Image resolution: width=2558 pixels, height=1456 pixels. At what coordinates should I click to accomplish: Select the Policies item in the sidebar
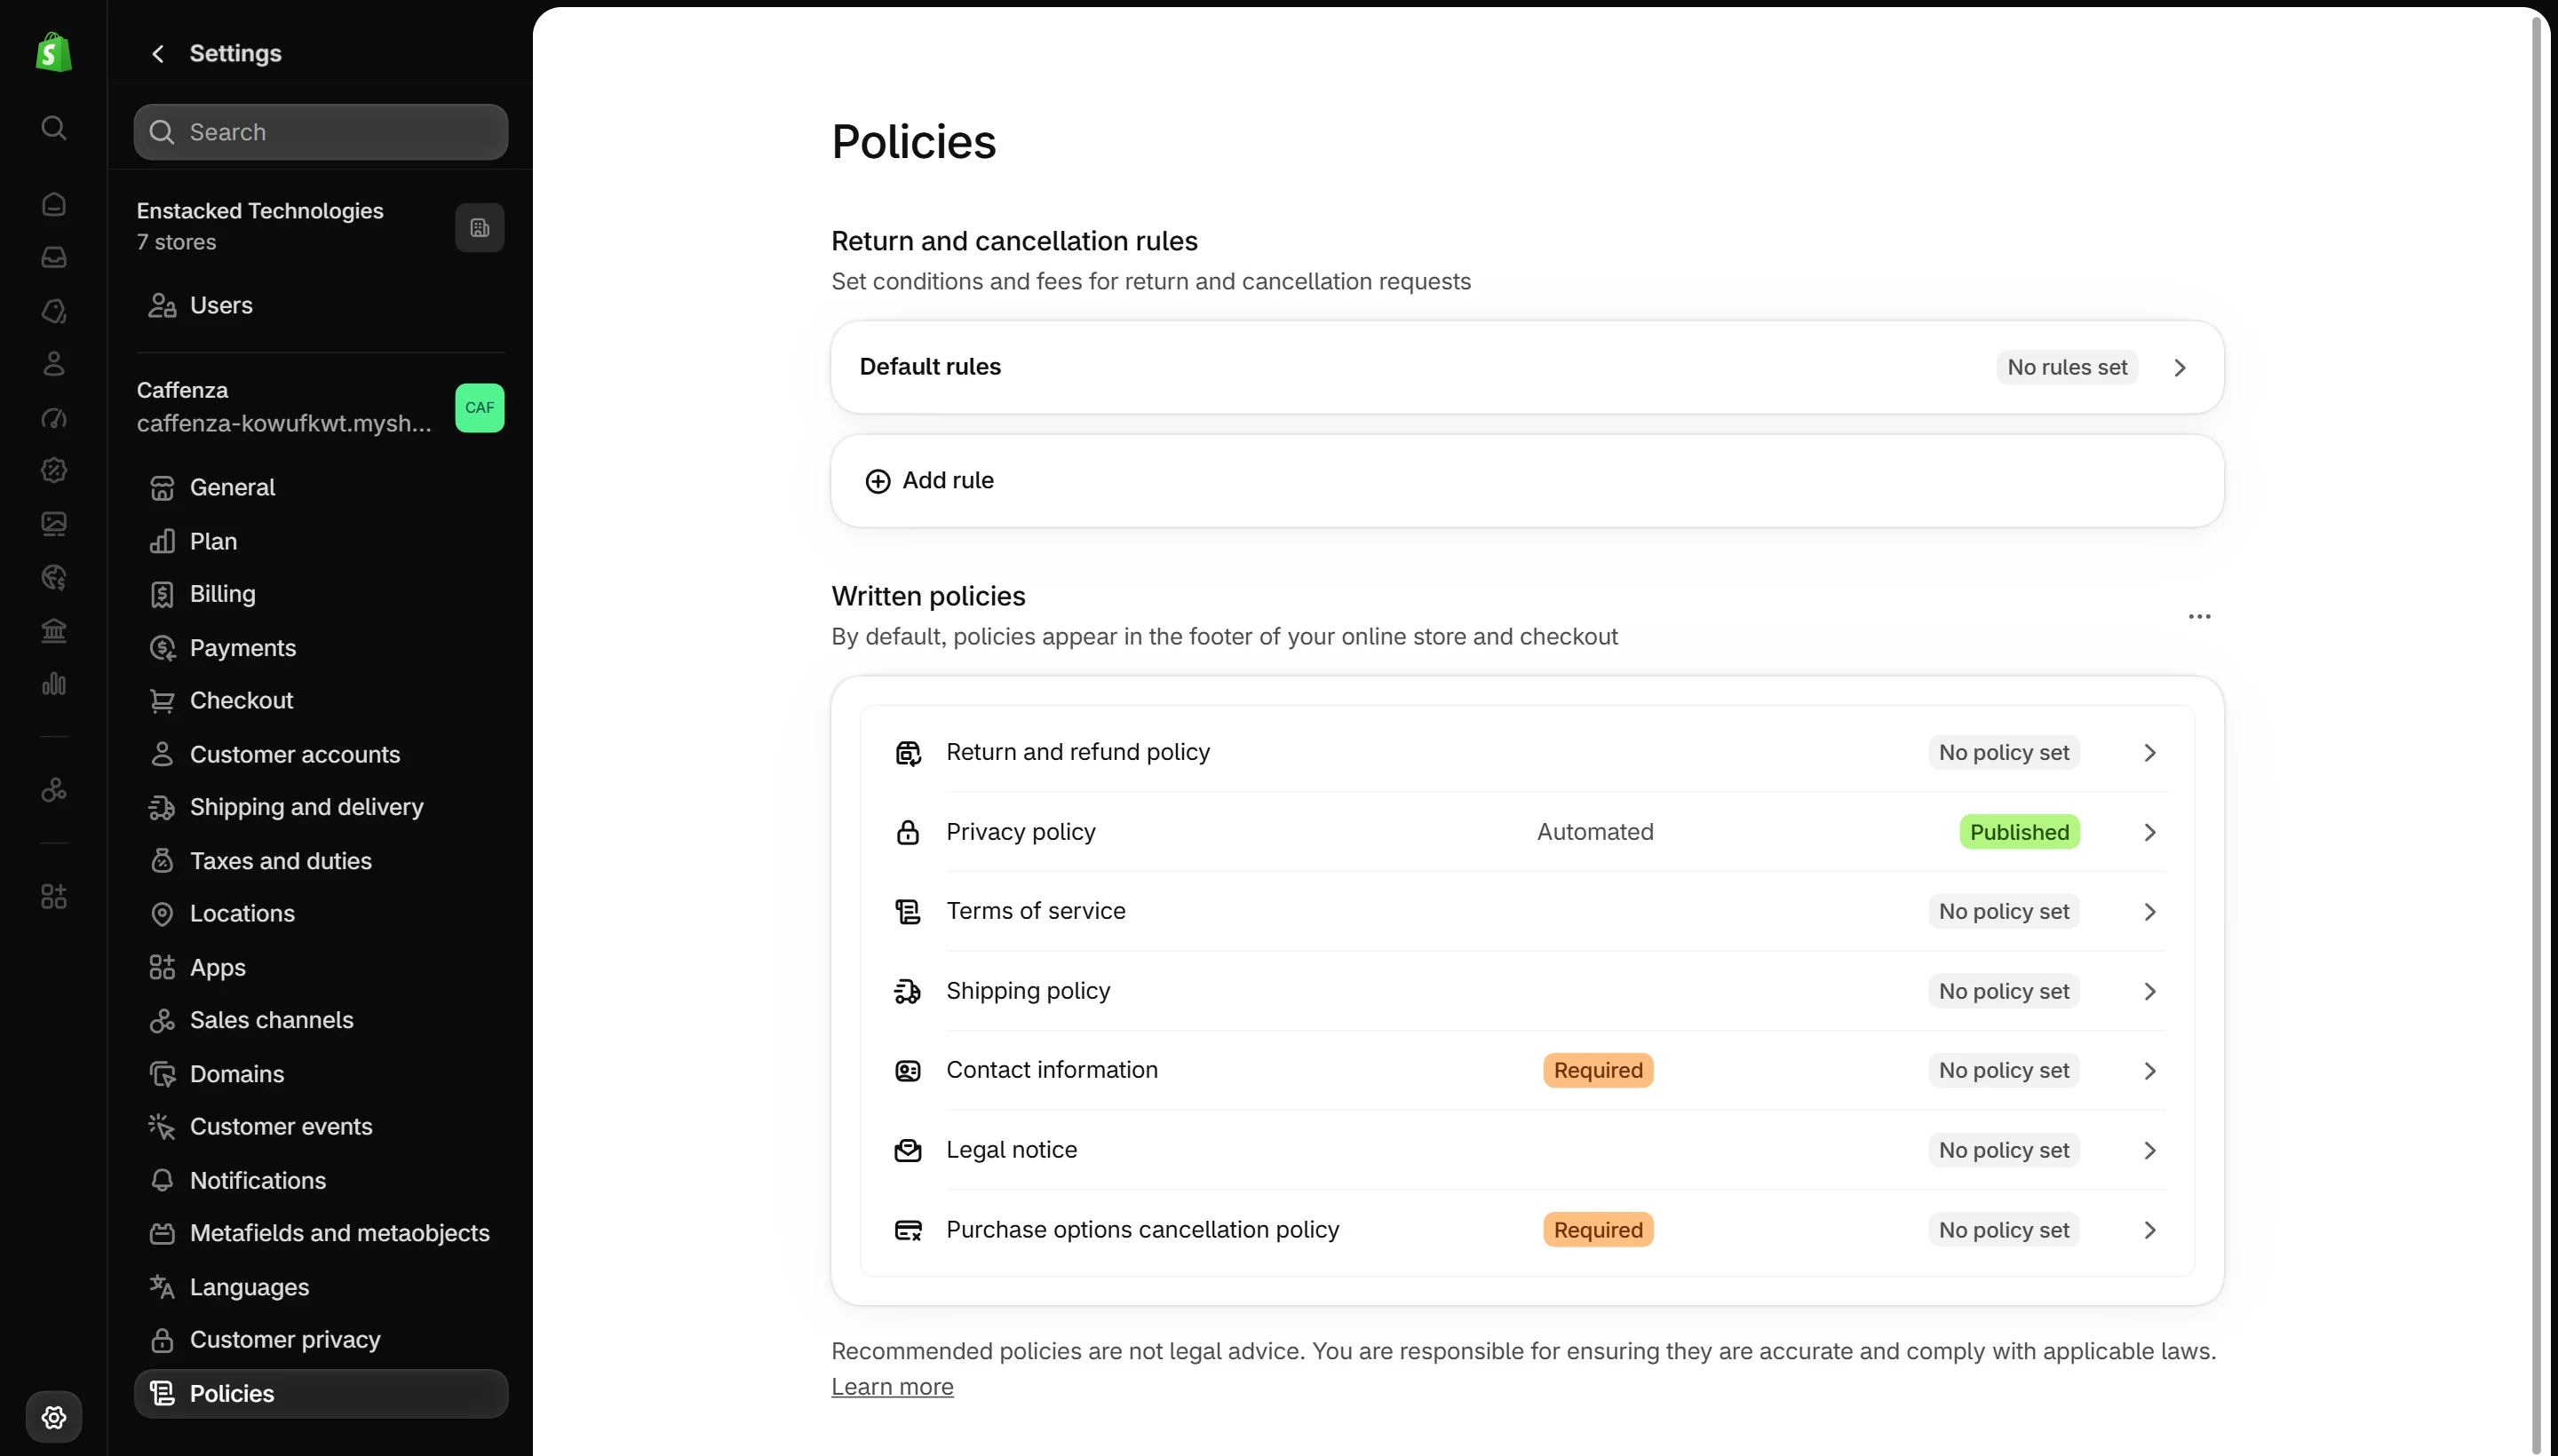point(320,1394)
